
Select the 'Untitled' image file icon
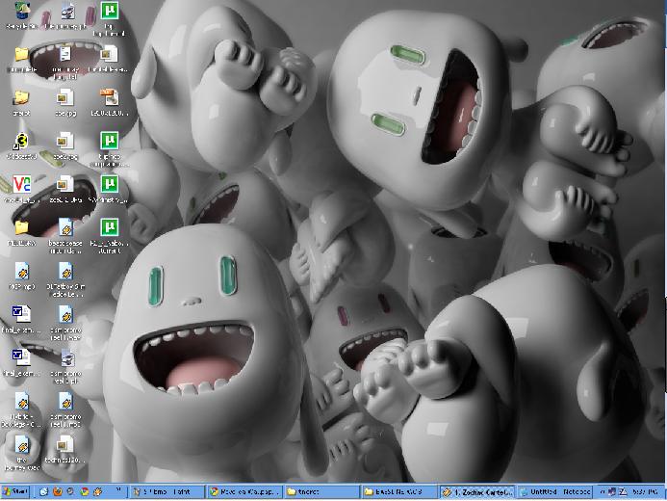109,59
